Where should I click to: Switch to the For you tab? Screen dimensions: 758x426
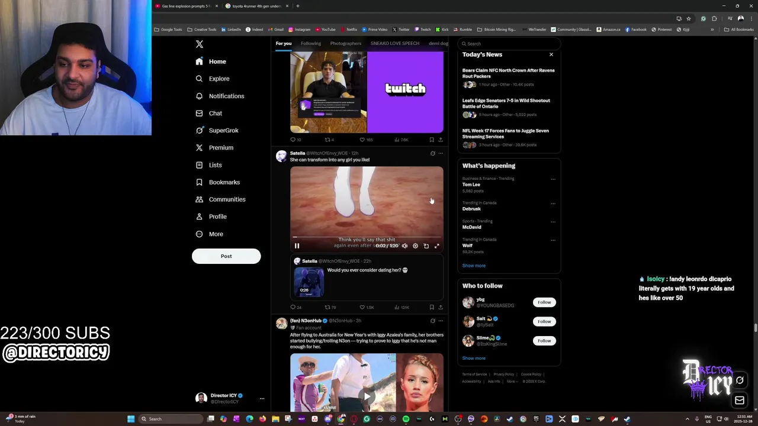284,43
